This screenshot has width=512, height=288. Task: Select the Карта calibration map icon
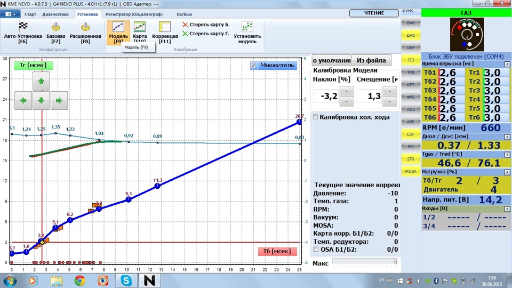coord(140,27)
